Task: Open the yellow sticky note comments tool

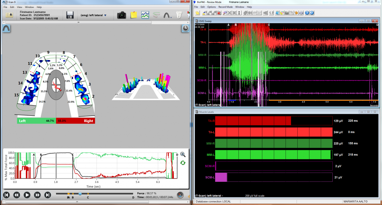Action: click(x=134, y=15)
